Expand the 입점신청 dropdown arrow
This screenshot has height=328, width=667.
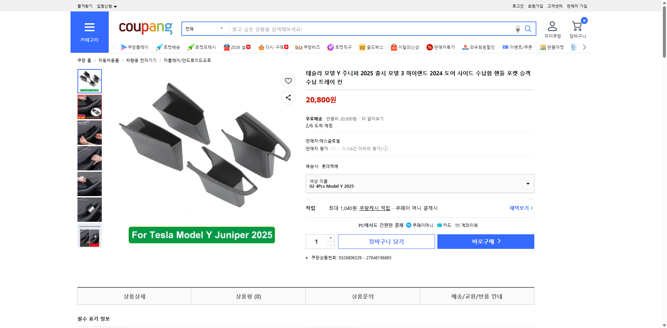pos(115,6)
